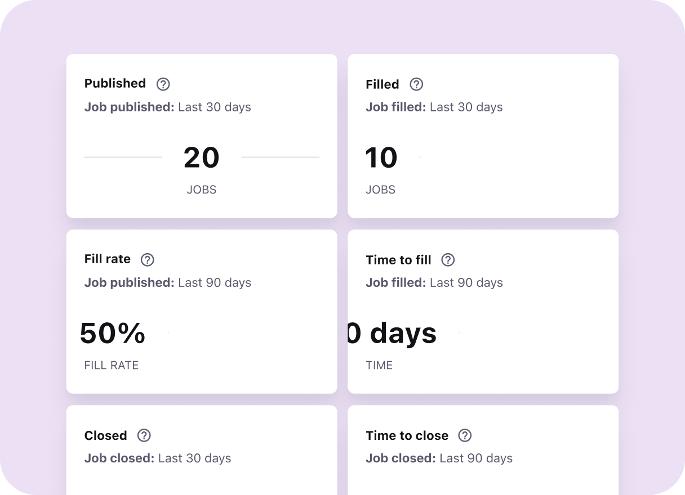Click the Published card title
Screen dimensions: 685x495
pyautogui.click(x=115, y=83)
